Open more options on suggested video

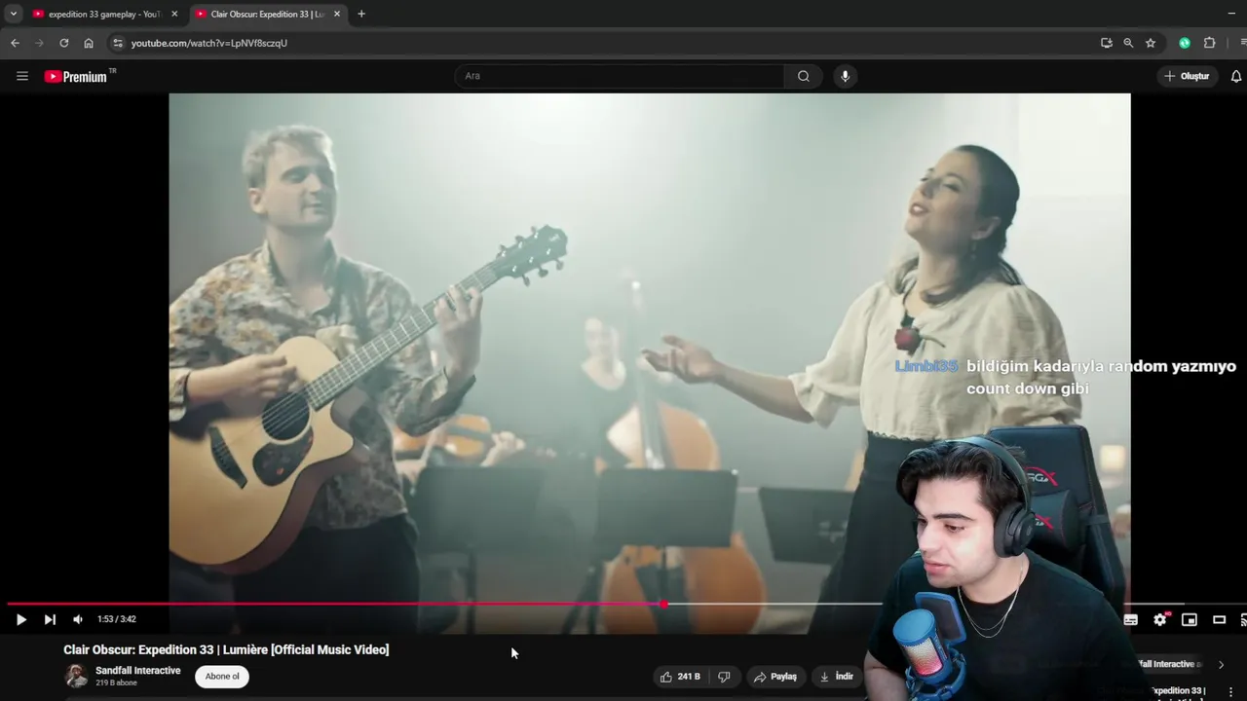coord(1230,692)
